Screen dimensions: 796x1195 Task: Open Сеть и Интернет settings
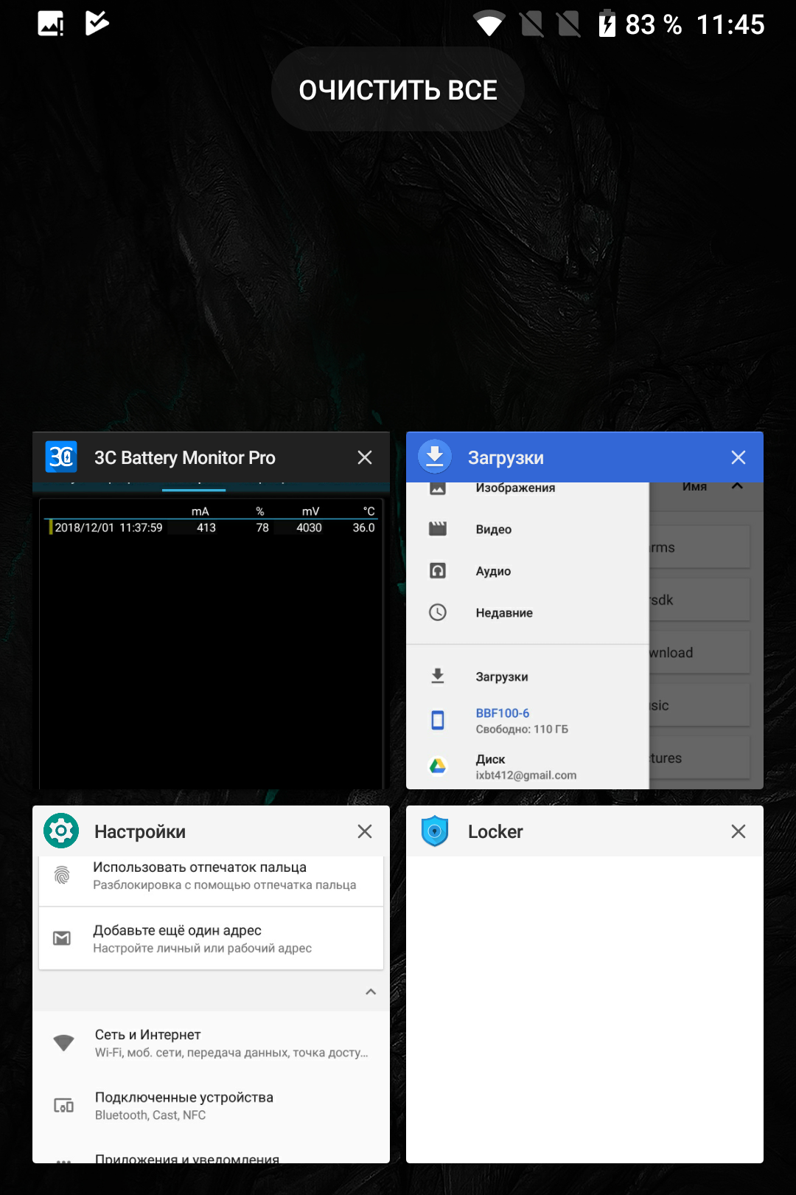click(211, 1043)
